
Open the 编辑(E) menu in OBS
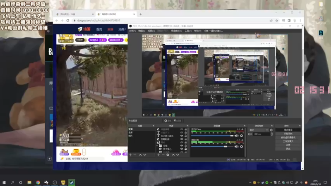click(142, 31)
